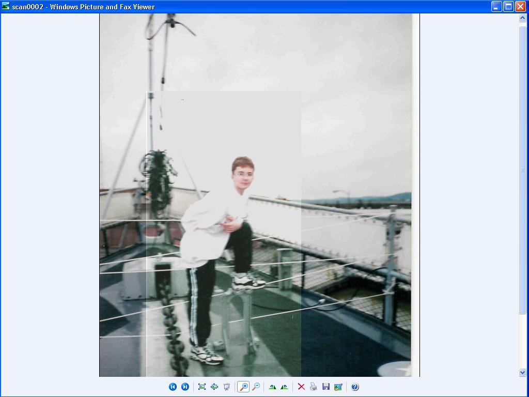Restore down the viewer window

click(508, 7)
